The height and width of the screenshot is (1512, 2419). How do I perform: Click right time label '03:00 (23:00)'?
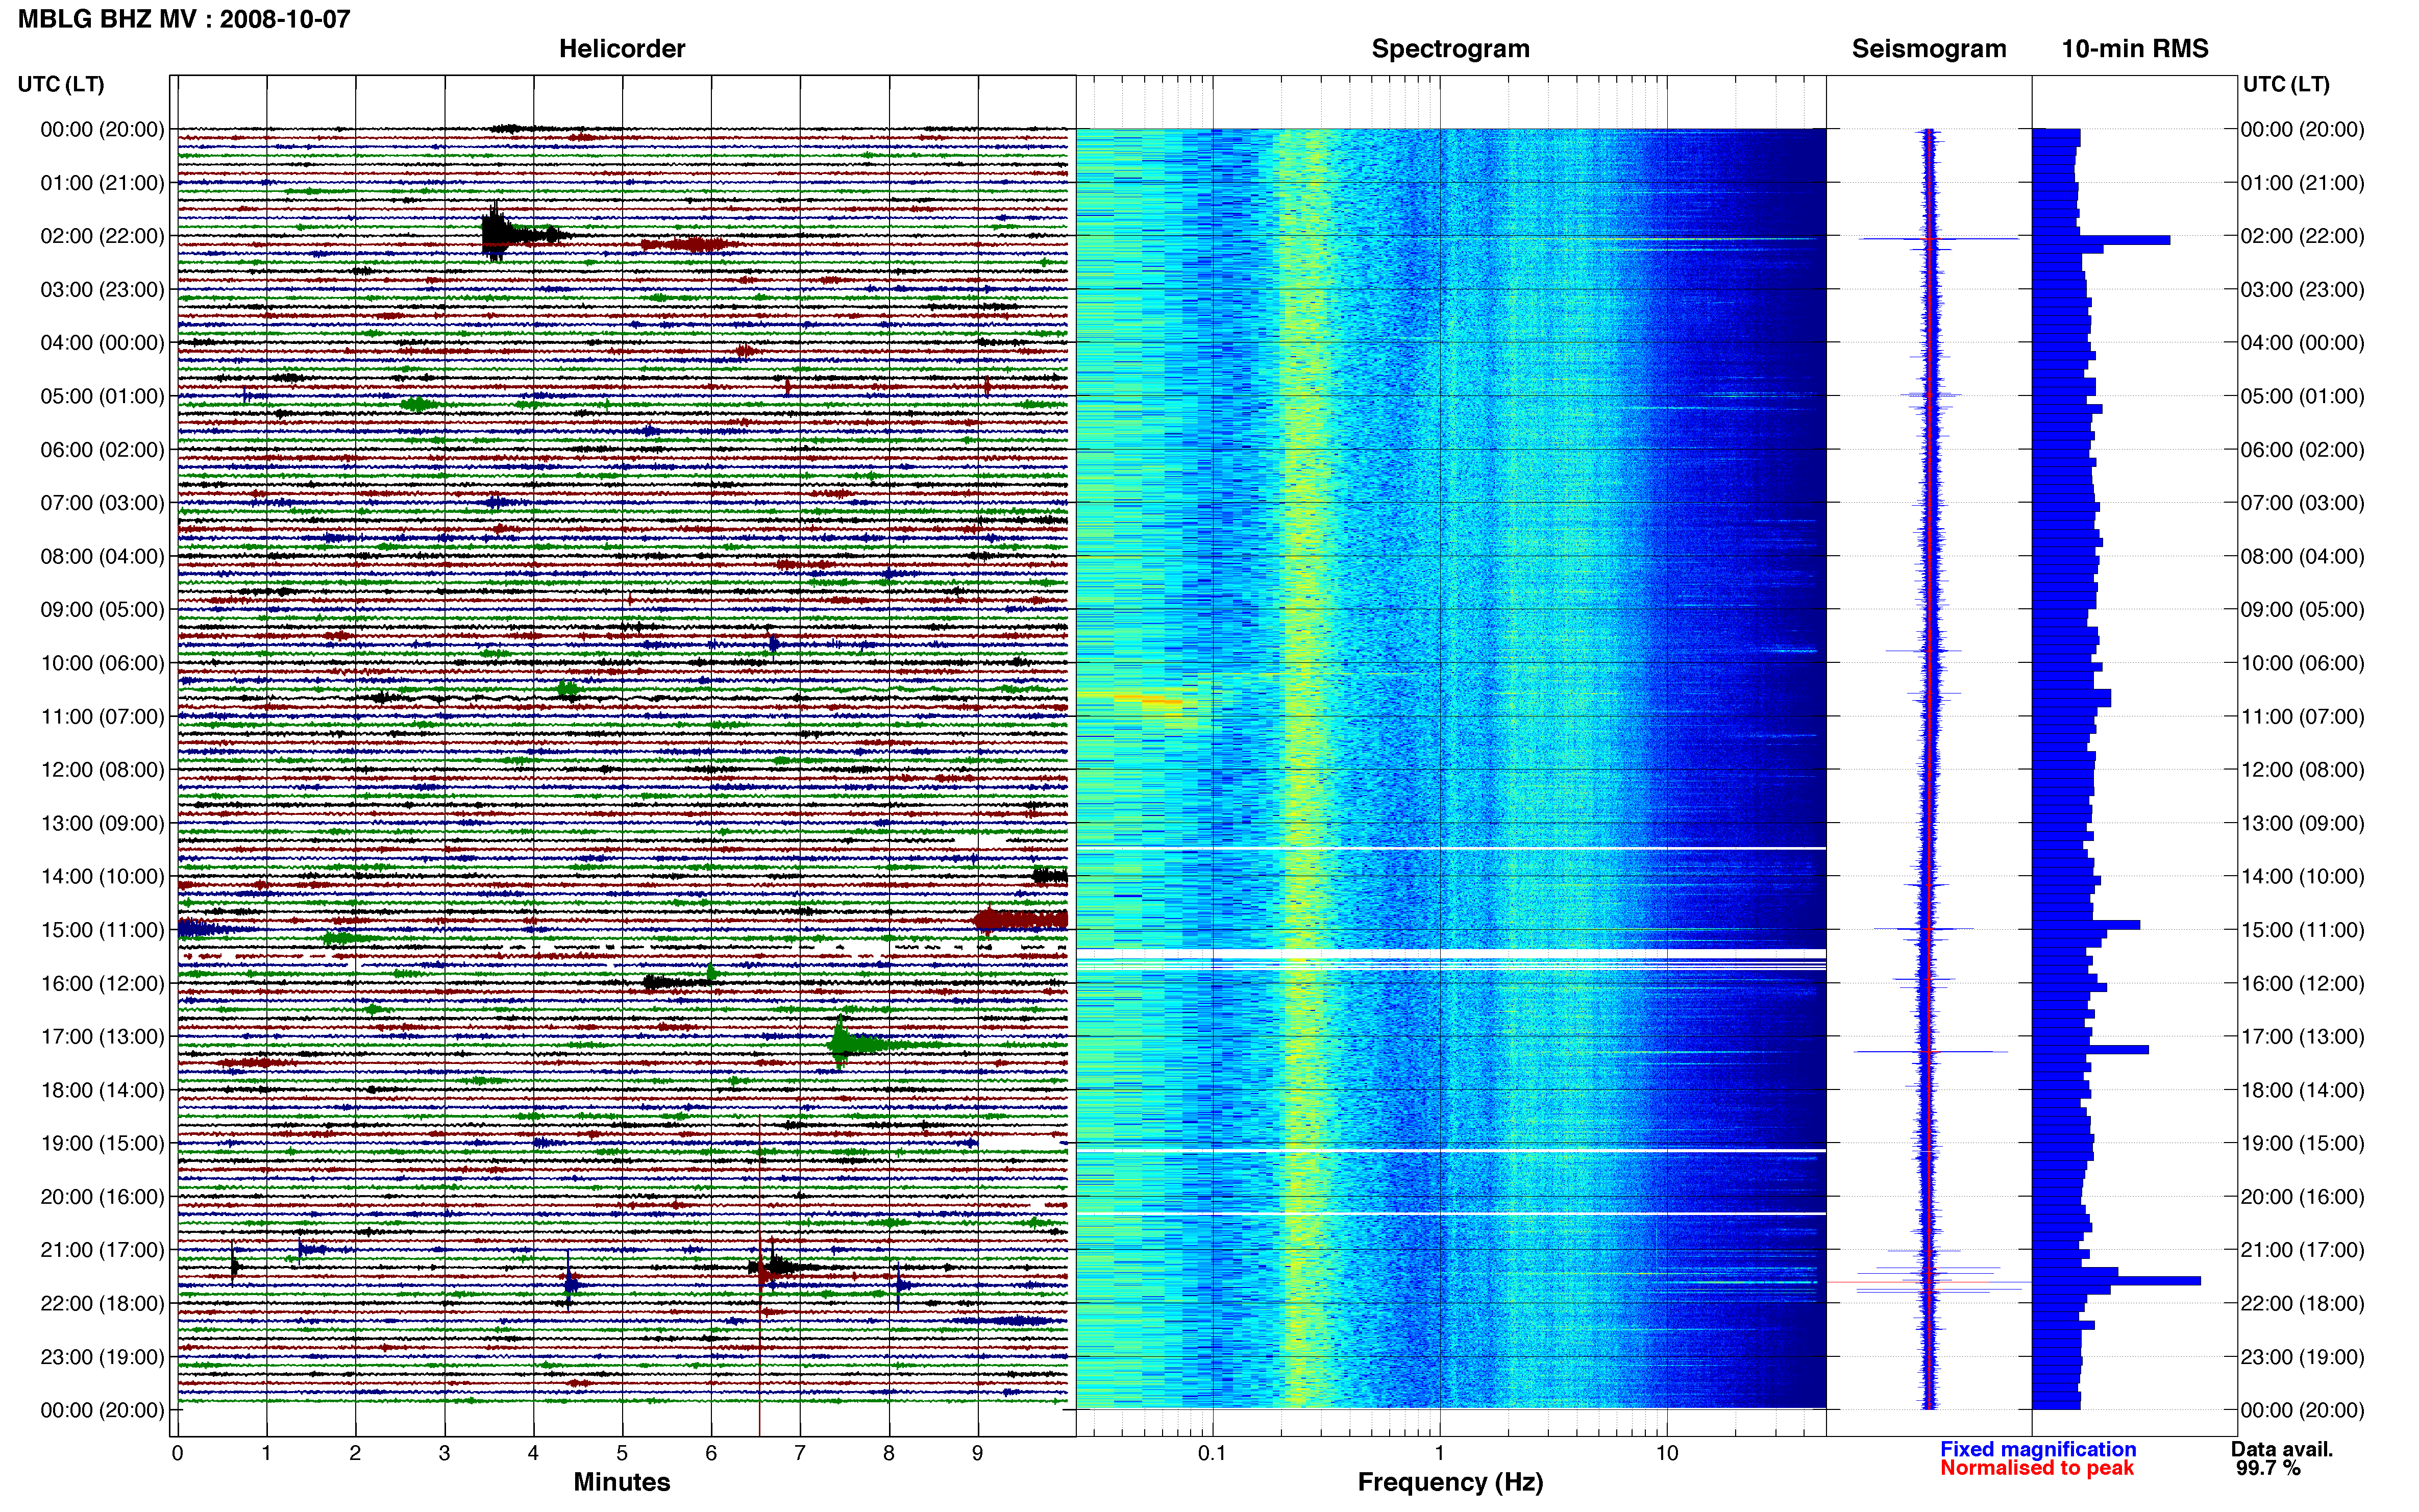pos(2302,290)
